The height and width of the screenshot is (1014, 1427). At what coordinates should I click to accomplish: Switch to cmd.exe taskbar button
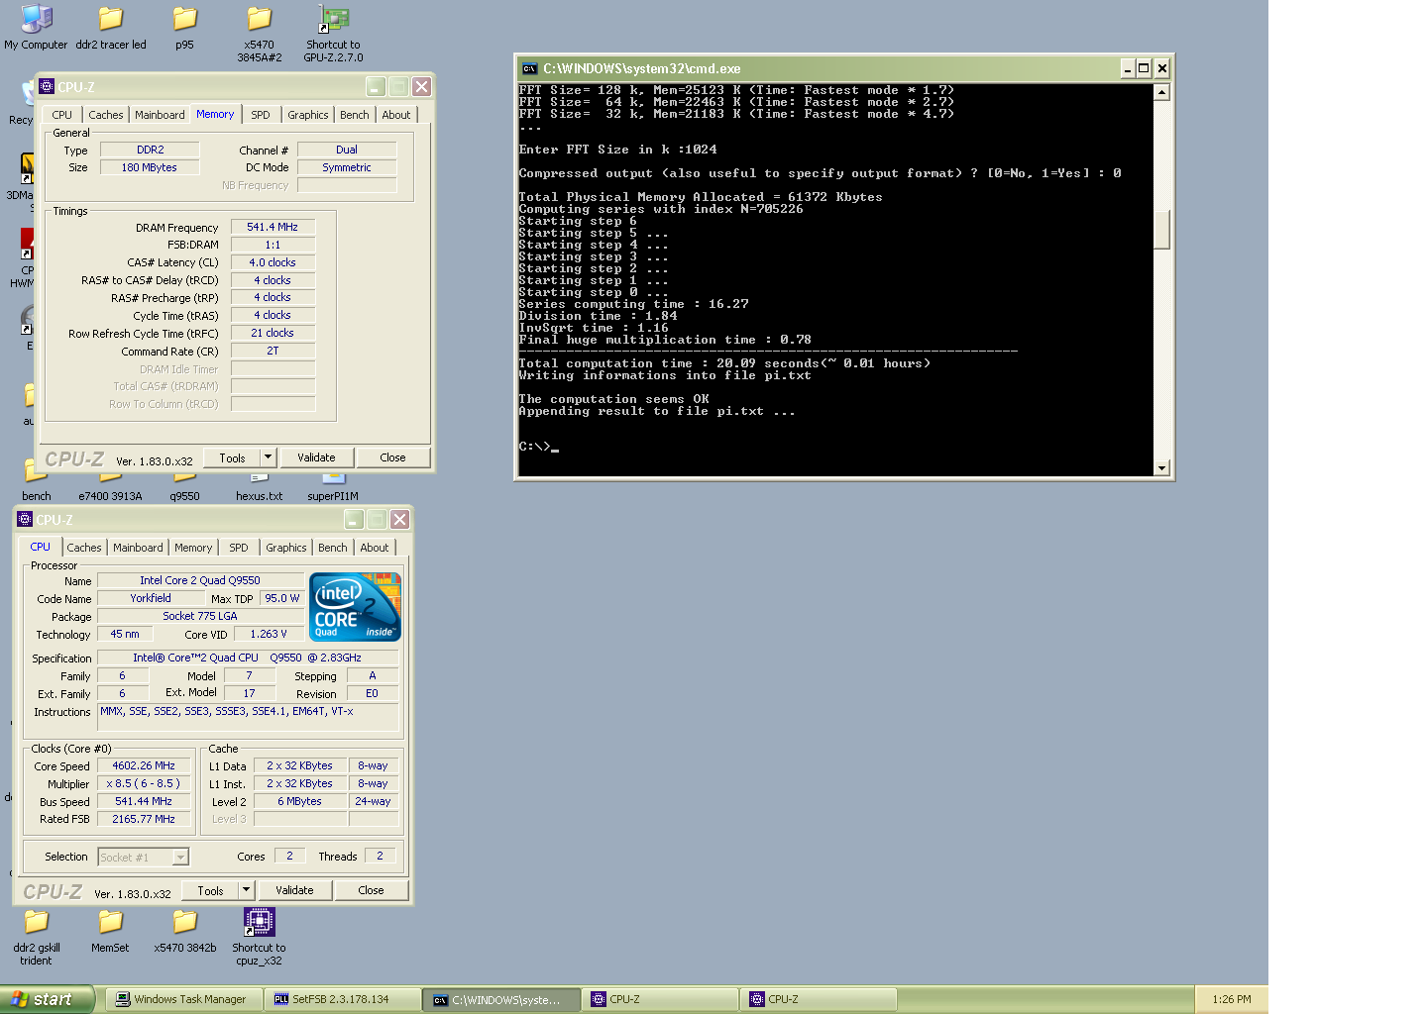pyautogui.click(x=500, y=999)
